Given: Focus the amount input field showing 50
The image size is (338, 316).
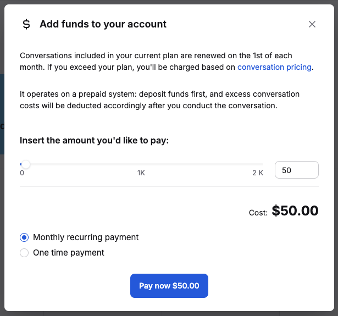Looking at the screenshot, I should pos(296,170).
